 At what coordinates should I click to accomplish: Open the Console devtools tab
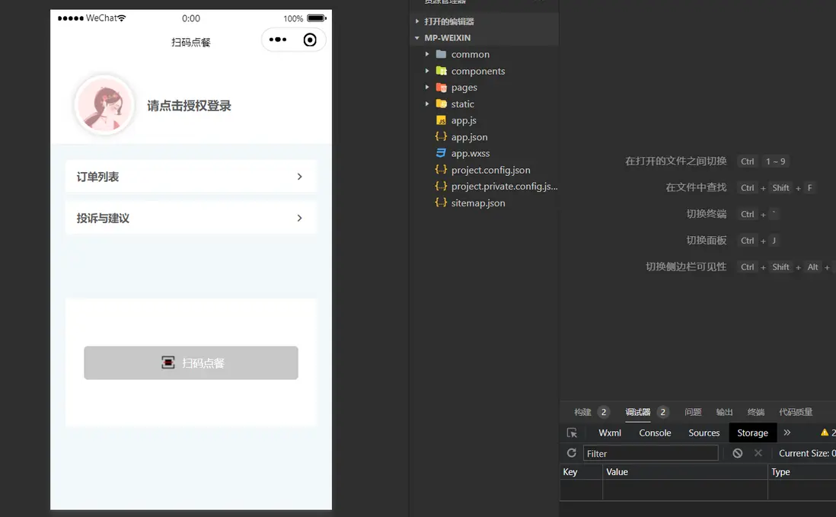pyautogui.click(x=655, y=432)
